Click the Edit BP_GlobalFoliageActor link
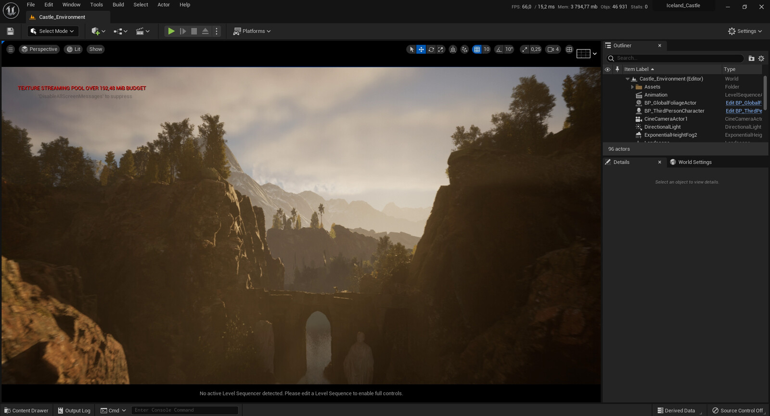 (x=744, y=103)
